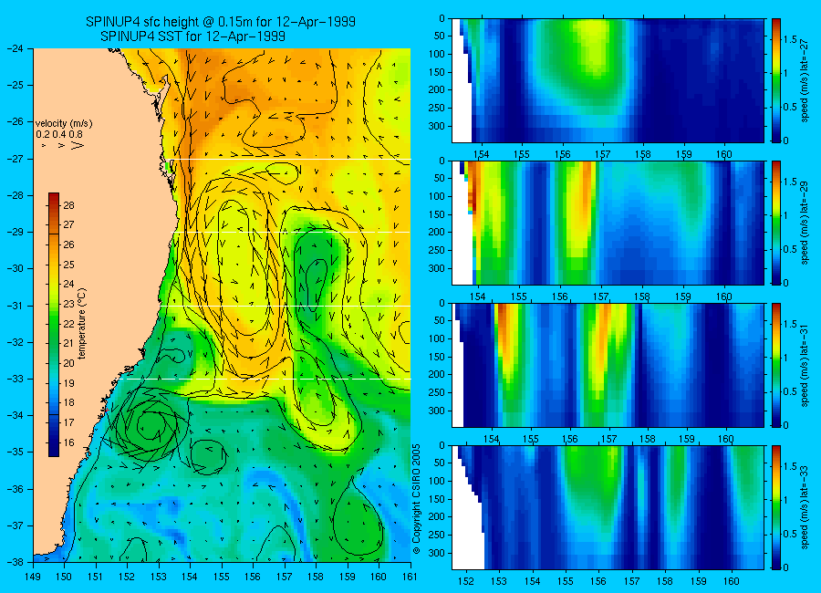The image size is (821, 593).
Task: Open the lat=-29 speed section plot
Action: tap(608, 223)
